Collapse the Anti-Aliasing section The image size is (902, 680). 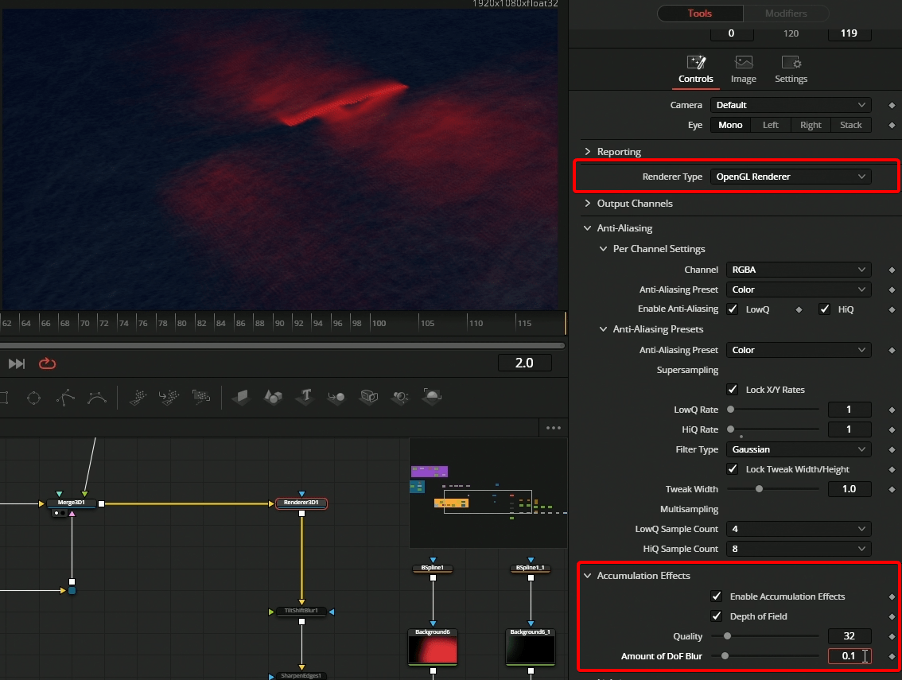click(x=587, y=228)
